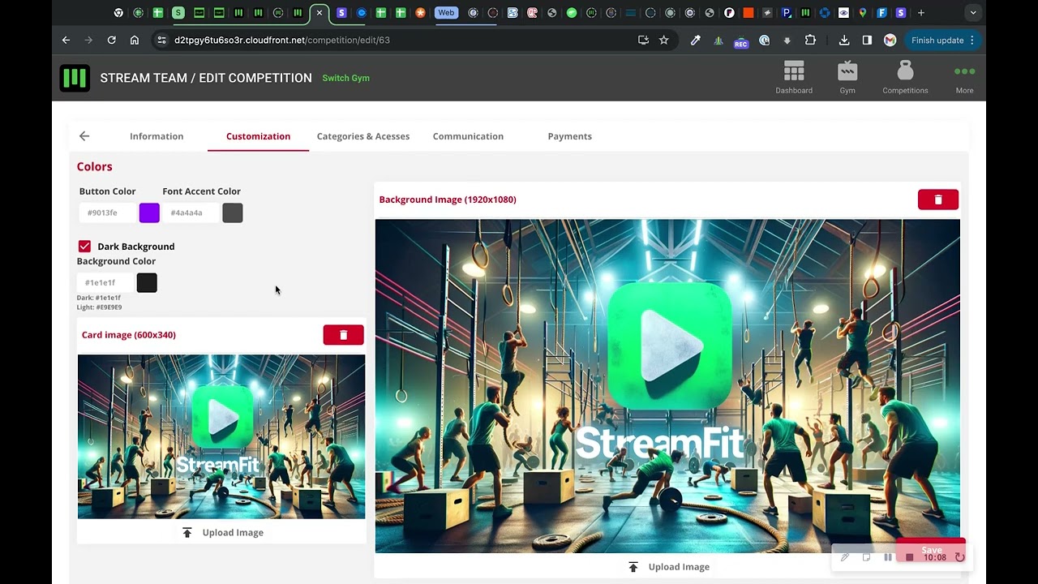Bookmark this page with the star icon
The height and width of the screenshot is (584, 1038).
[x=663, y=40]
